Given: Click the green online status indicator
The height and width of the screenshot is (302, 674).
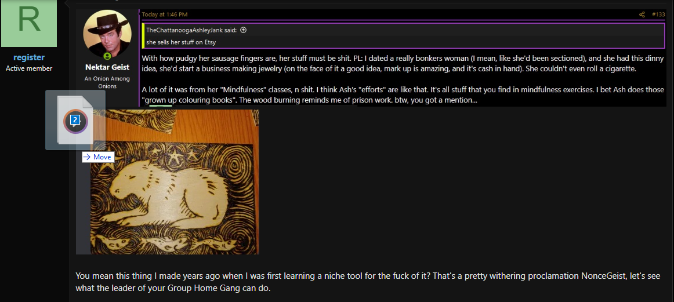Looking at the screenshot, I should pyautogui.click(x=107, y=56).
